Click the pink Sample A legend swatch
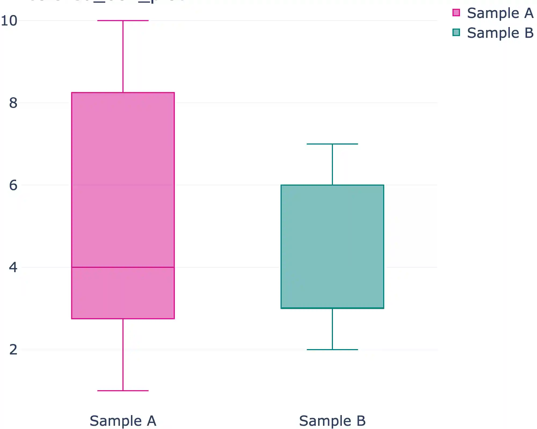The image size is (537, 429). 456,13
